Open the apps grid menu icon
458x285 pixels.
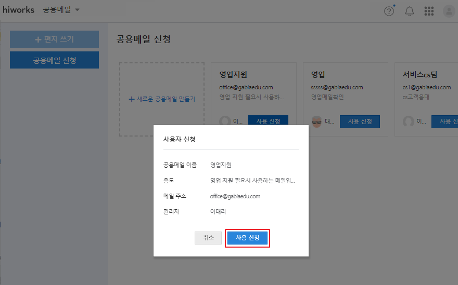click(x=429, y=11)
